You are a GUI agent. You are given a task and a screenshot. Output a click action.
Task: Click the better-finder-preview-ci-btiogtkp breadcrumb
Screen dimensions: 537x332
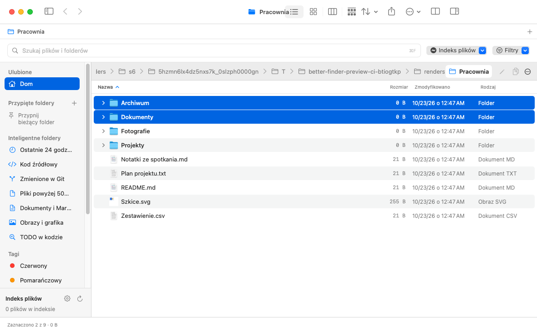click(350, 71)
